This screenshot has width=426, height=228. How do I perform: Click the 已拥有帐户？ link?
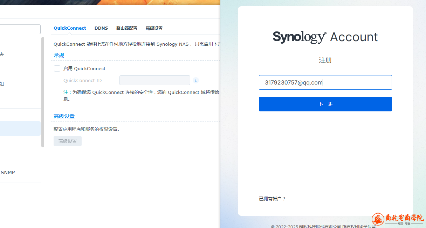272,199
